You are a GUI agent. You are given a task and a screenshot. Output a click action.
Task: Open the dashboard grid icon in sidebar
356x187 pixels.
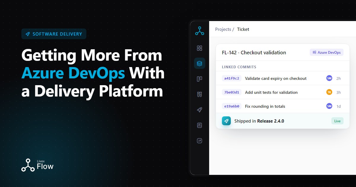(x=200, y=48)
